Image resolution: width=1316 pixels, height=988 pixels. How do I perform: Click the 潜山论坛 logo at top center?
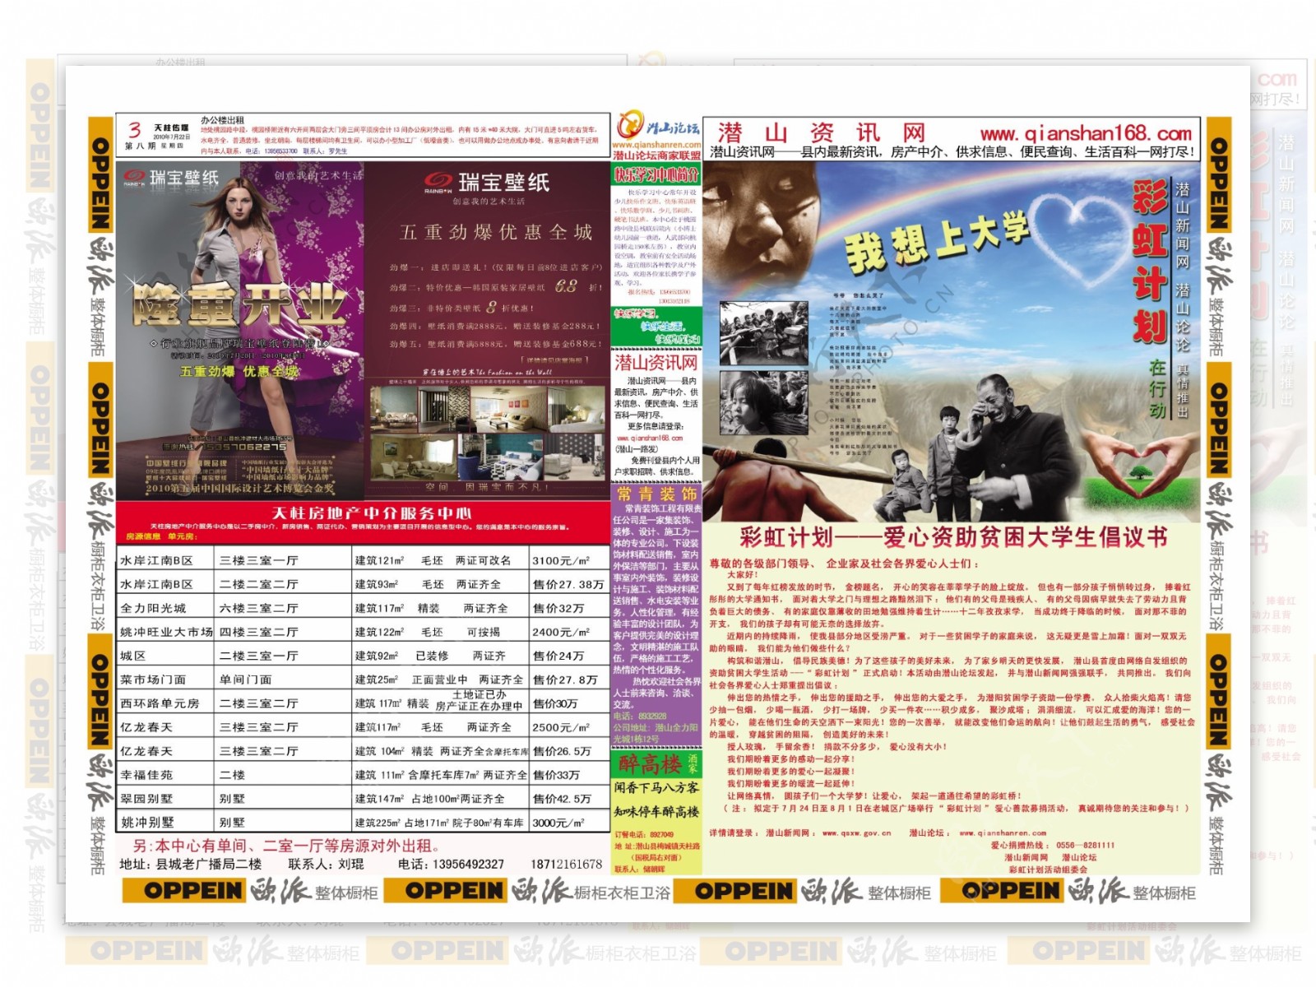click(657, 127)
